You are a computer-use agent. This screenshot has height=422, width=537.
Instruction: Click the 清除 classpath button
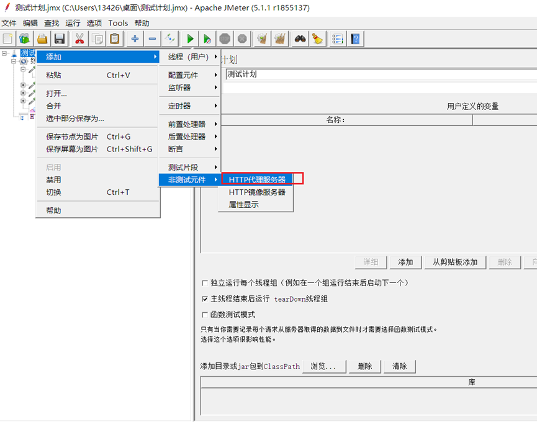click(x=399, y=366)
